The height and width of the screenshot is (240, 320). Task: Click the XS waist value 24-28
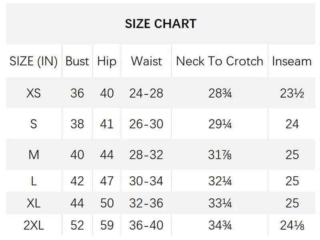tap(146, 93)
